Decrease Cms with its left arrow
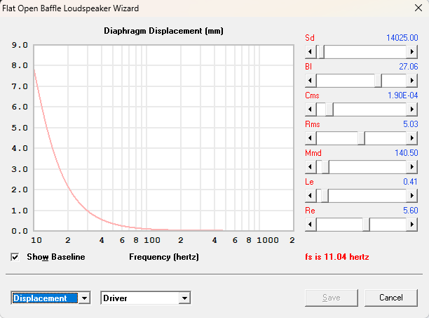This screenshot has height=318, width=429. [x=311, y=110]
